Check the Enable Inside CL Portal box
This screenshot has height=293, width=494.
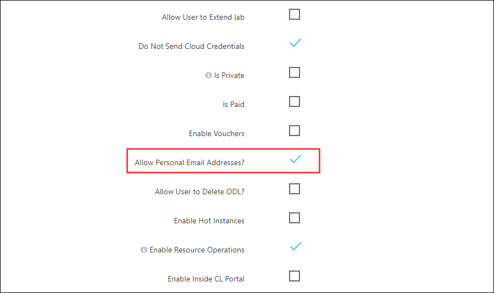[295, 276]
